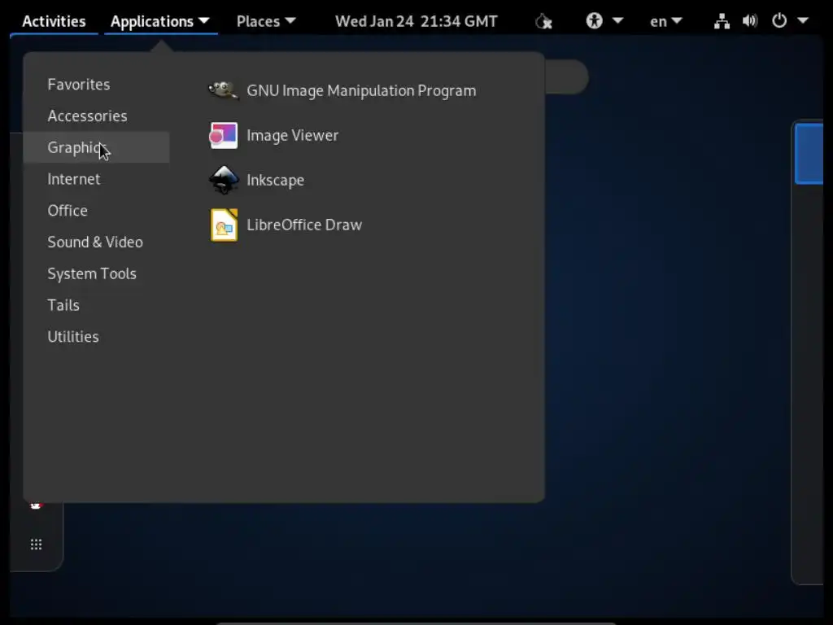Select the Graphics category
The image size is (833, 625).
pyautogui.click(x=96, y=147)
